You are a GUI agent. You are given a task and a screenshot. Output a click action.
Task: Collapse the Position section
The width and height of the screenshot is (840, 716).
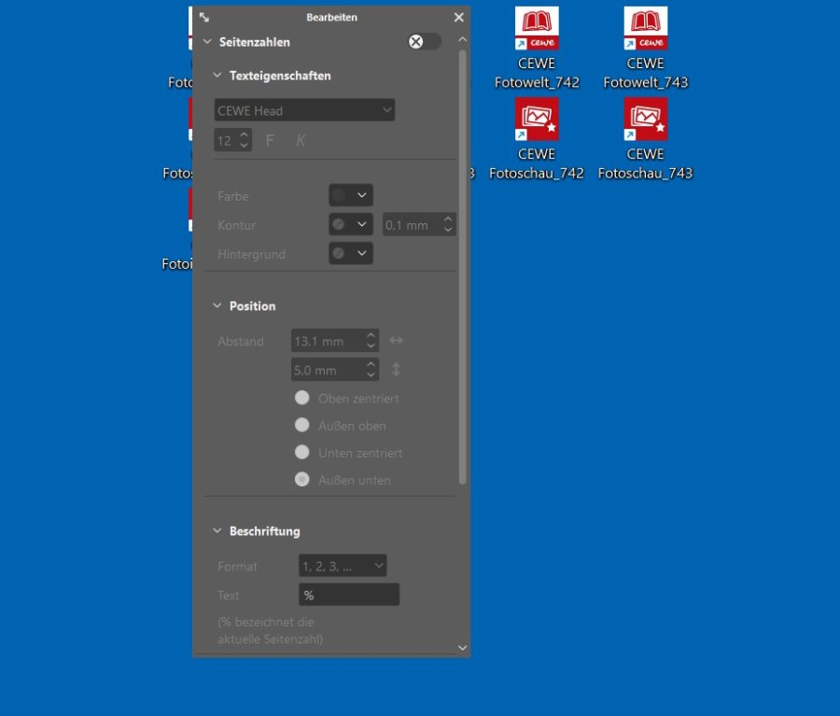pos(217,305)
